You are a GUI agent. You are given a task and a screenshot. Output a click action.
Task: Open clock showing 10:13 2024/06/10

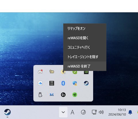[117, 112]
